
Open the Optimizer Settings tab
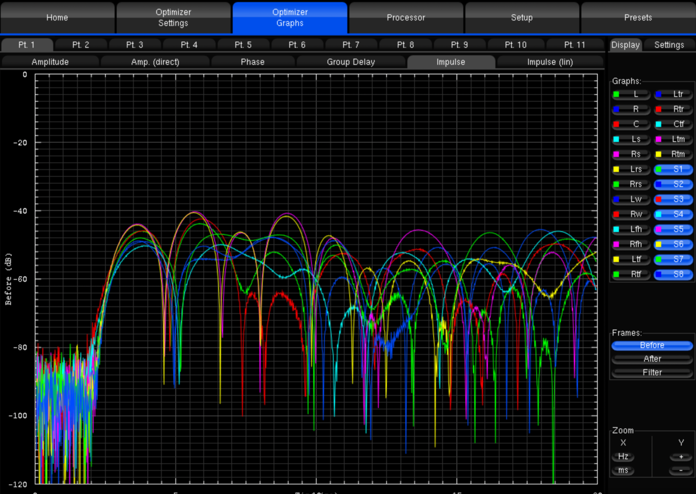[173, 18]
